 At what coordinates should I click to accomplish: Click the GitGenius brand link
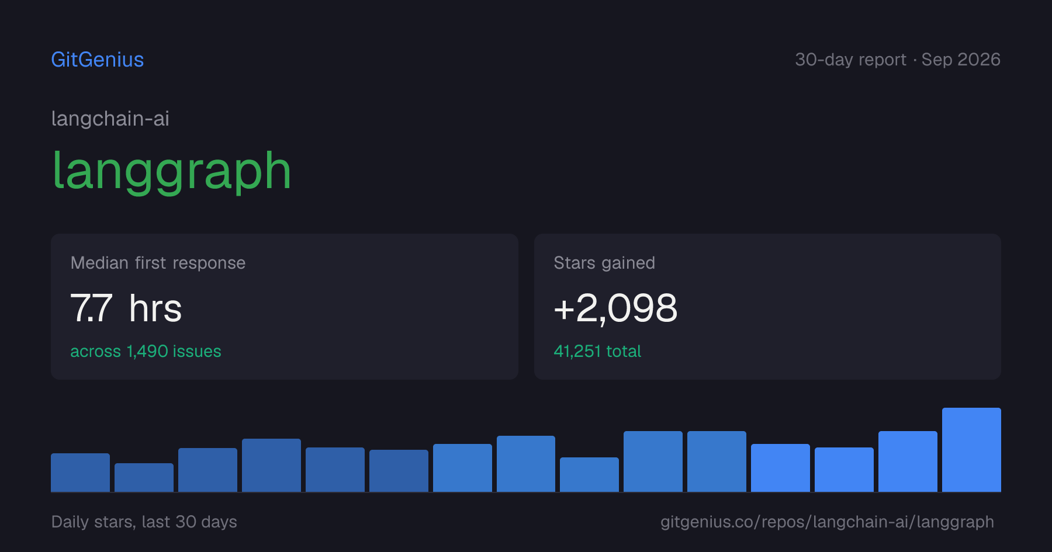pos(98,60)
